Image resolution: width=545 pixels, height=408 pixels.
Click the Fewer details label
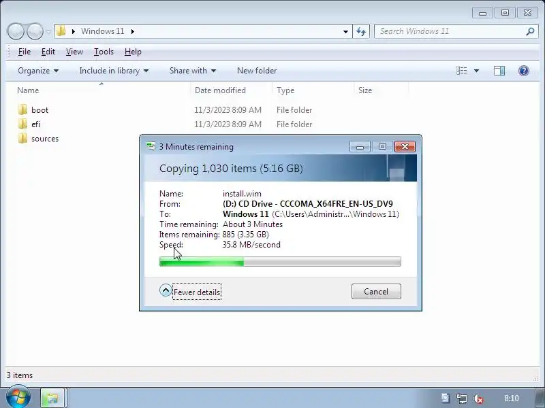(197, 292)
